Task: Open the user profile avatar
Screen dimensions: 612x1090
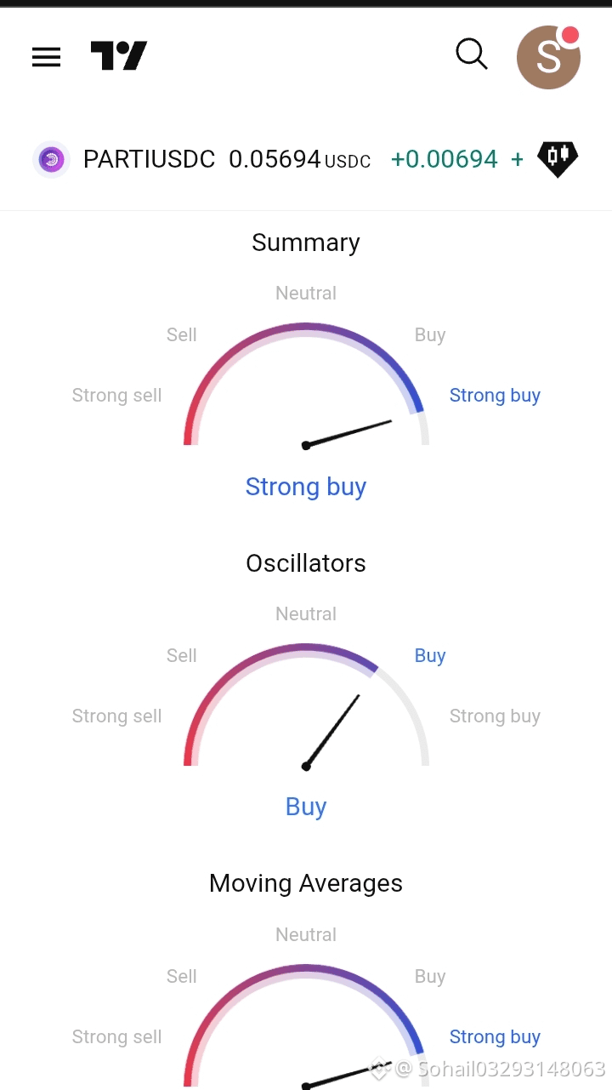Action: pos(548,57)
